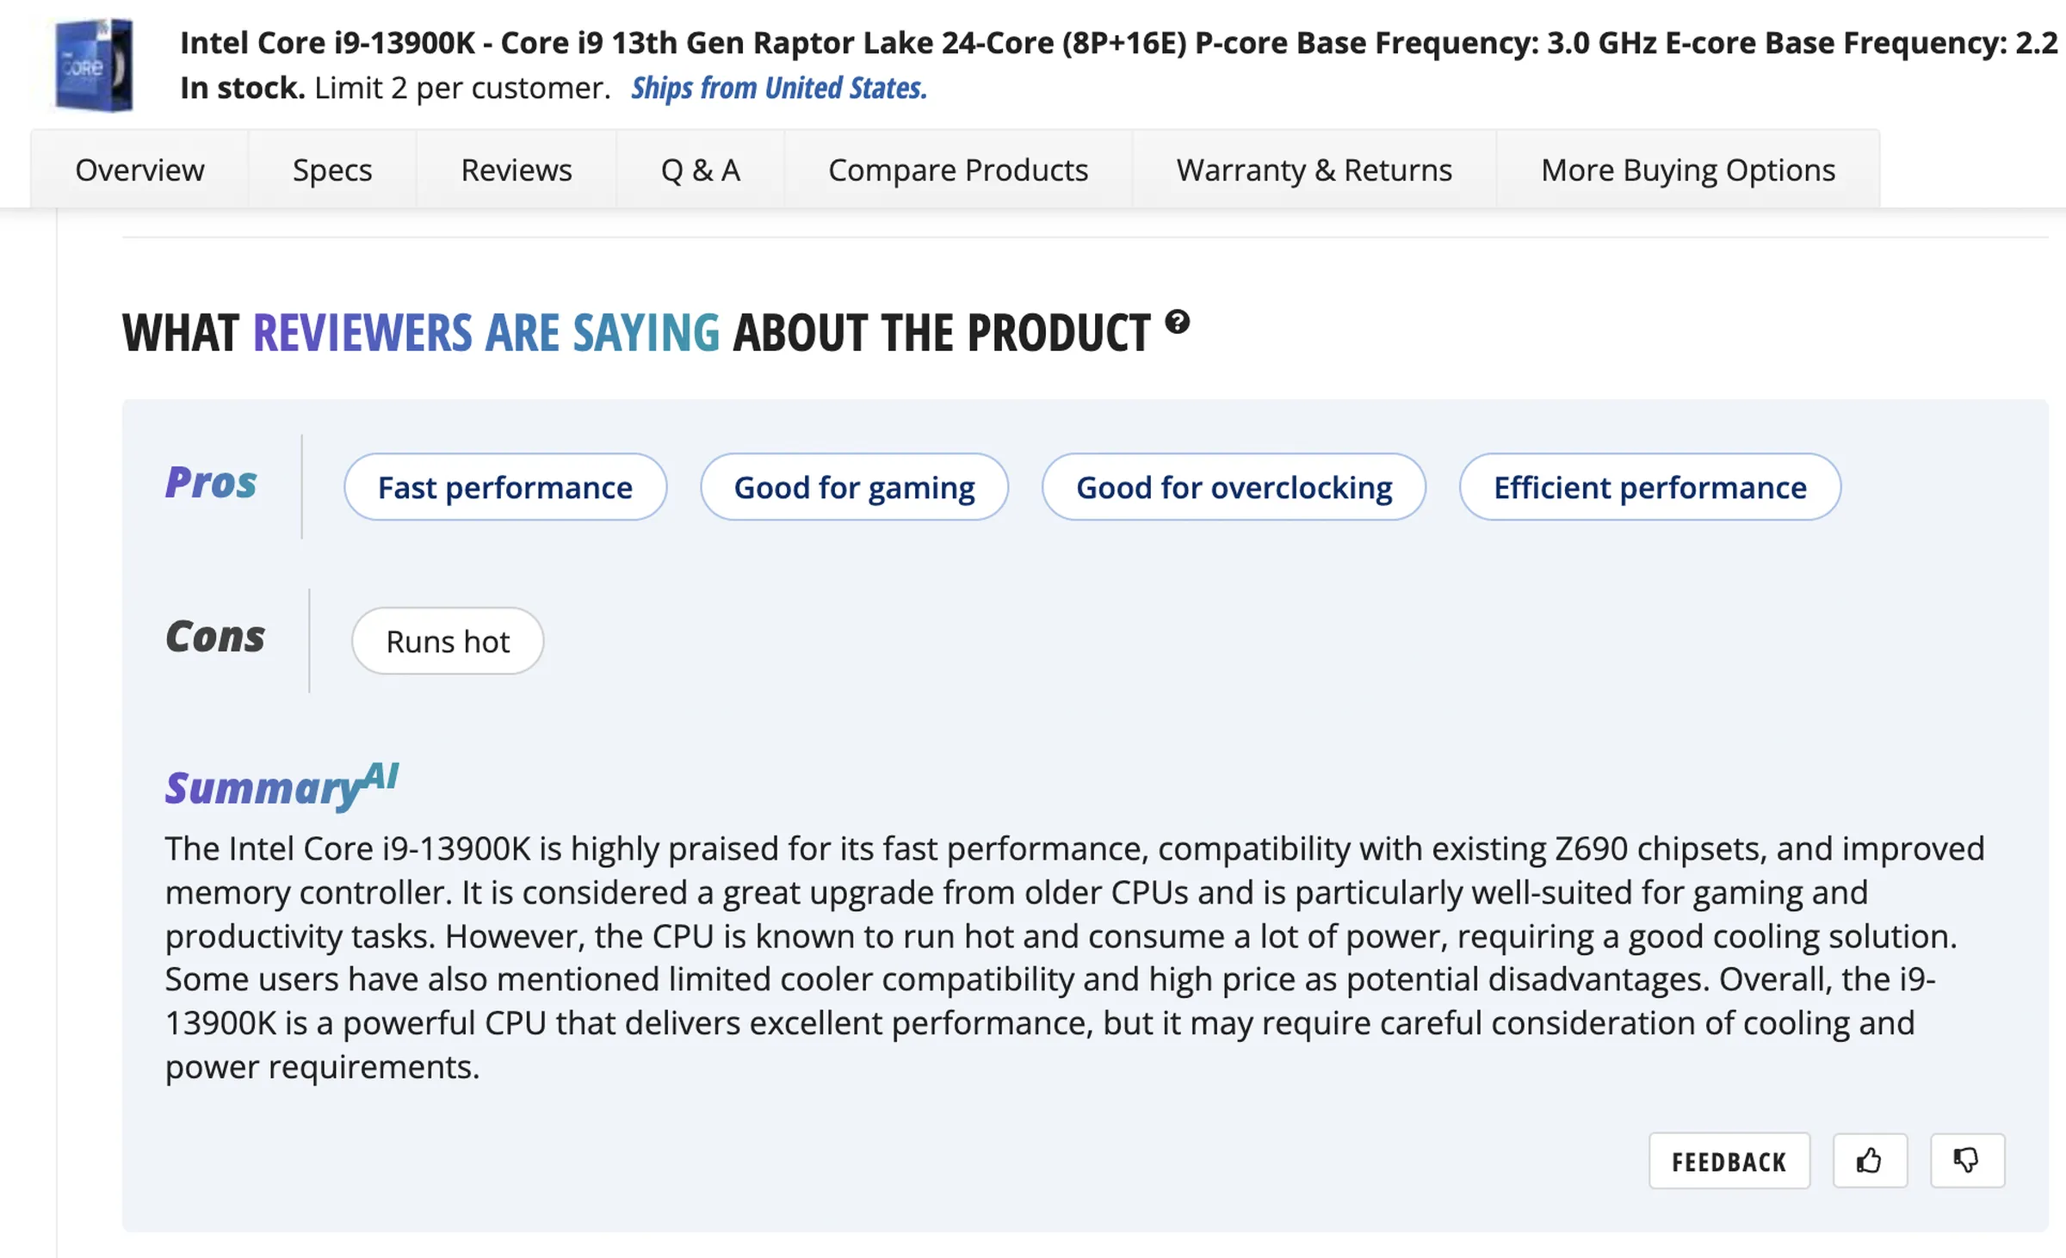
Task: Click the thumbs down feedback icon
Action: click(x=1967, y=1161)
